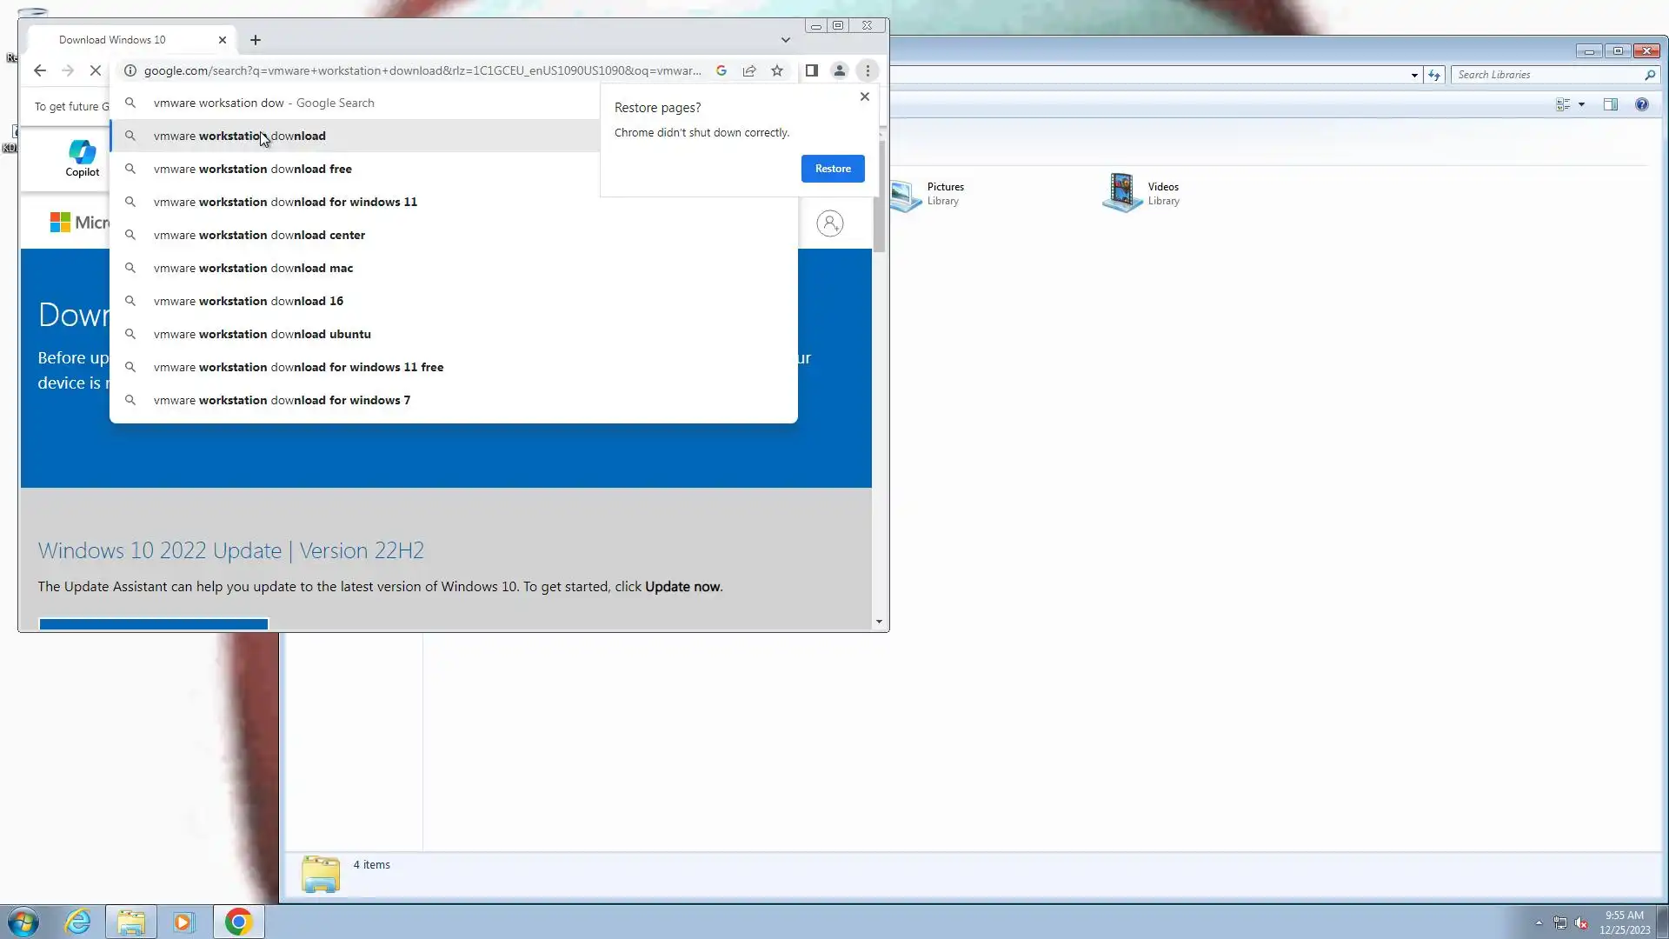This screenshot has height=939, width=1669.
Task: Open Explorer view options dropdown arrow
Action: (1581, 104)
